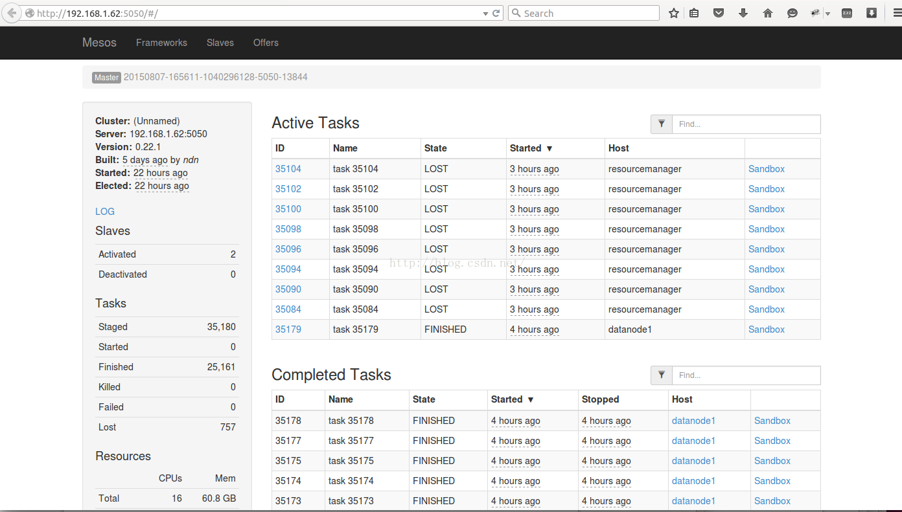Click the Staged count 35,180
The image size is (902, 512).
[222, 327]
